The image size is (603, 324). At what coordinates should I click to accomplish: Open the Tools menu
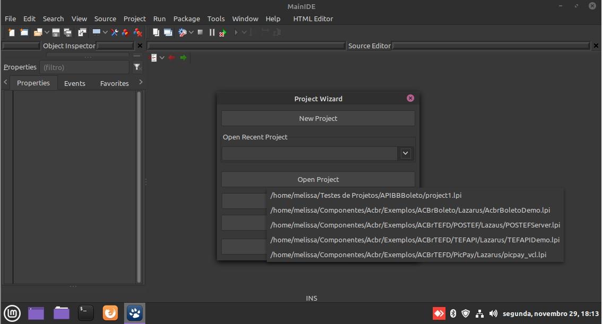click(216, 19)
